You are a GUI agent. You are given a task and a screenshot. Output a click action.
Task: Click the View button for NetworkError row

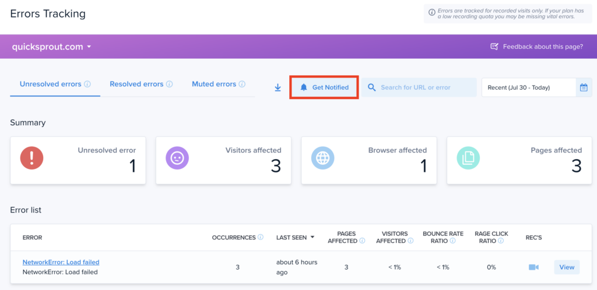pyautogui.click(x=567, y=267)
